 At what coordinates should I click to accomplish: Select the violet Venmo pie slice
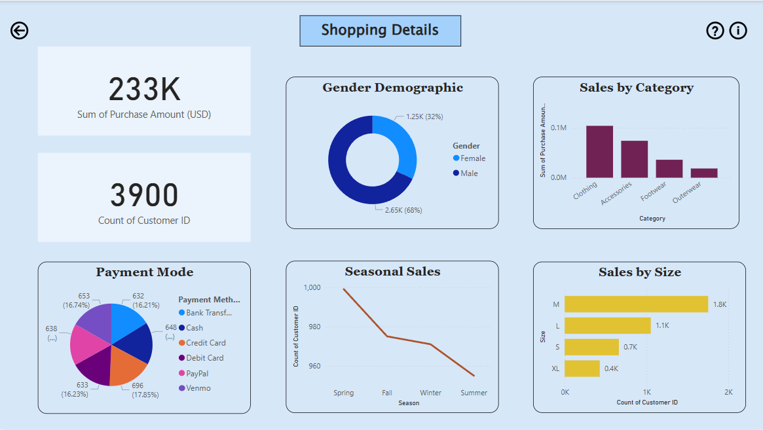click(98, 321)
